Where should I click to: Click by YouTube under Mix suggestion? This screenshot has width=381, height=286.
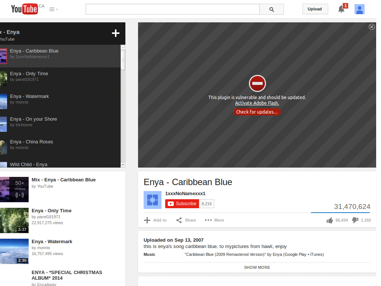42,186
